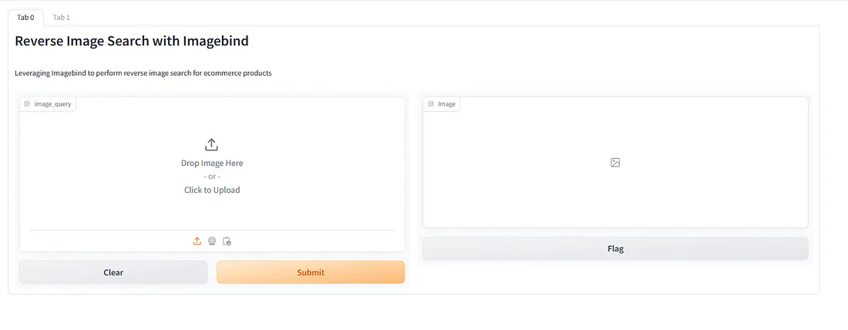Click the image placeholder icon in output
Viewport: 848px width, 330px height.
click(615, 162)
